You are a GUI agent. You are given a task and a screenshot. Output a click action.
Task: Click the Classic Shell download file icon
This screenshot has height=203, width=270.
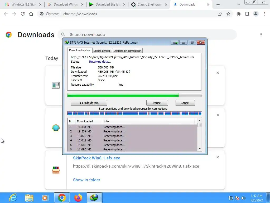pos(56,128)
